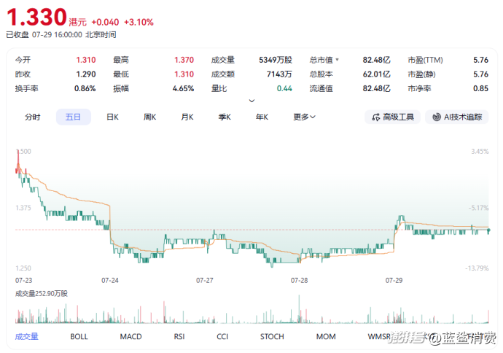This screenshot has height=353, width=503.
Task: Expand the 更多 dropdown
Action: coord(305,117)
